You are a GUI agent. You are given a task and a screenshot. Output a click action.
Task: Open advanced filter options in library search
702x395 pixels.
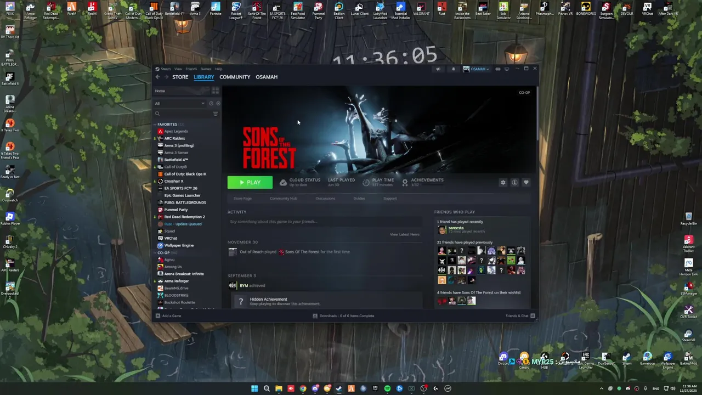tap(216, 114)
